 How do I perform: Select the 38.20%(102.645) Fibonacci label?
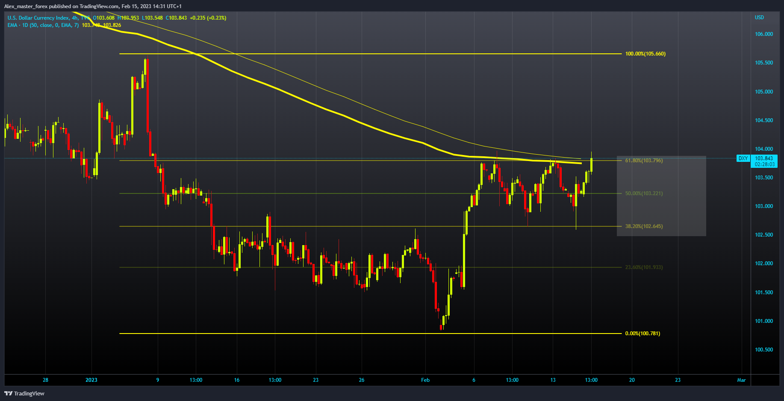point(644,226)
